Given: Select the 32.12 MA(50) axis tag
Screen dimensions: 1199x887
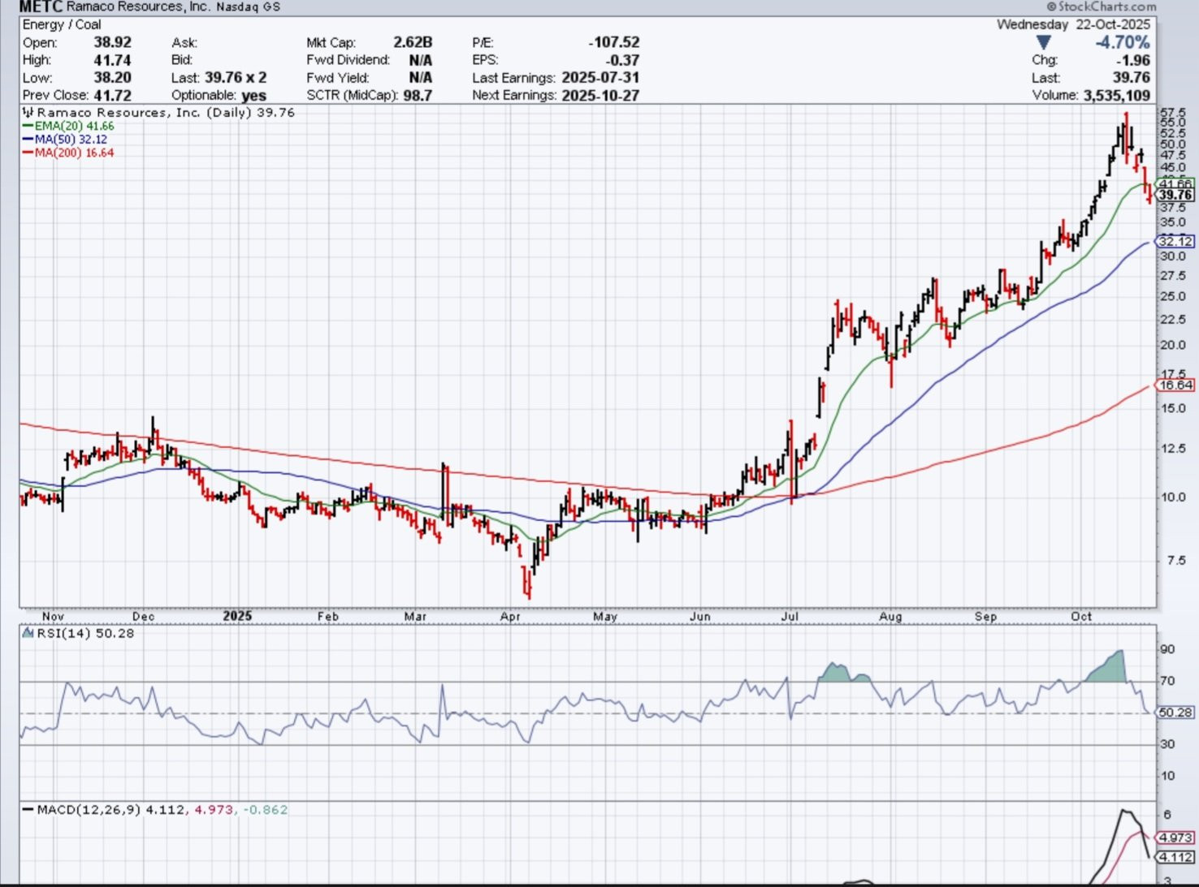Looking at the screenshot, I should [1175, 242].
